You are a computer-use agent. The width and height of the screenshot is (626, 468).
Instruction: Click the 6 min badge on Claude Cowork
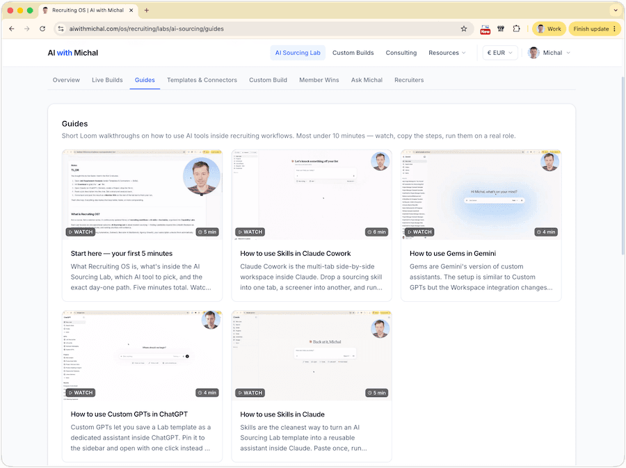[376, 232]
